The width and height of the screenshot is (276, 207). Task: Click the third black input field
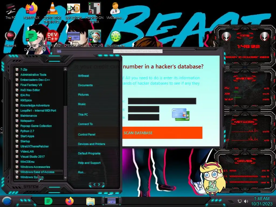143,117
